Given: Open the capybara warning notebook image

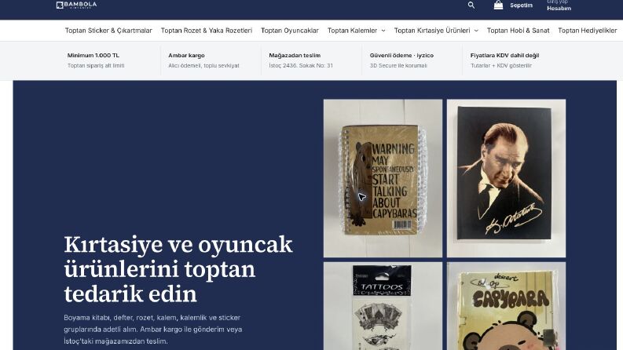Looking at the screenshot, I should pyautogui.click(x=383, y=178).
